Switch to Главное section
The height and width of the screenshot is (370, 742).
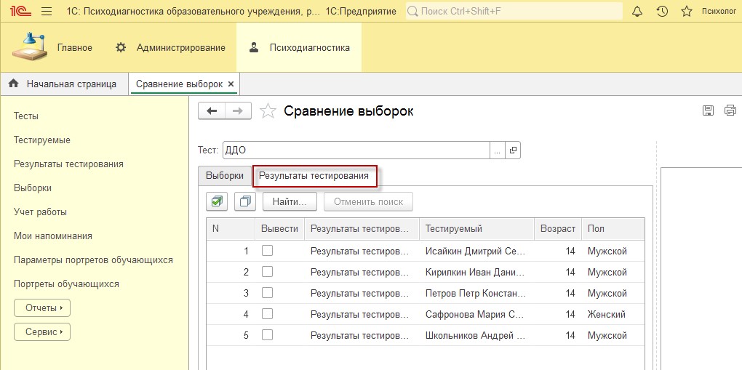click(74, 47)
